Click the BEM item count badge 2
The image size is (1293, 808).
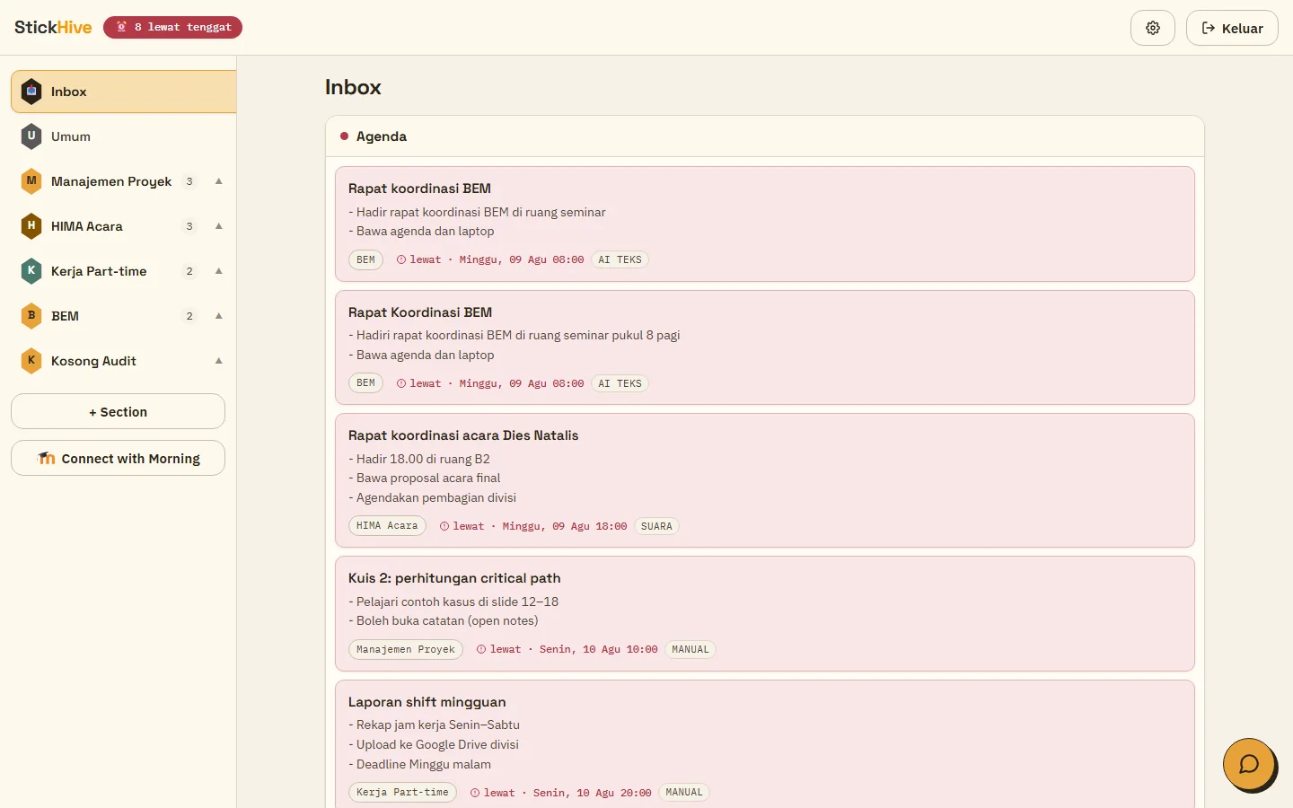tap(189, 316)
